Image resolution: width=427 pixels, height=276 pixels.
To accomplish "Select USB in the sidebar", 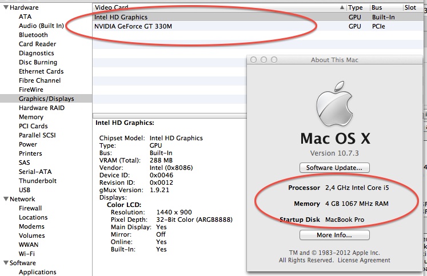I will [25, 190].
